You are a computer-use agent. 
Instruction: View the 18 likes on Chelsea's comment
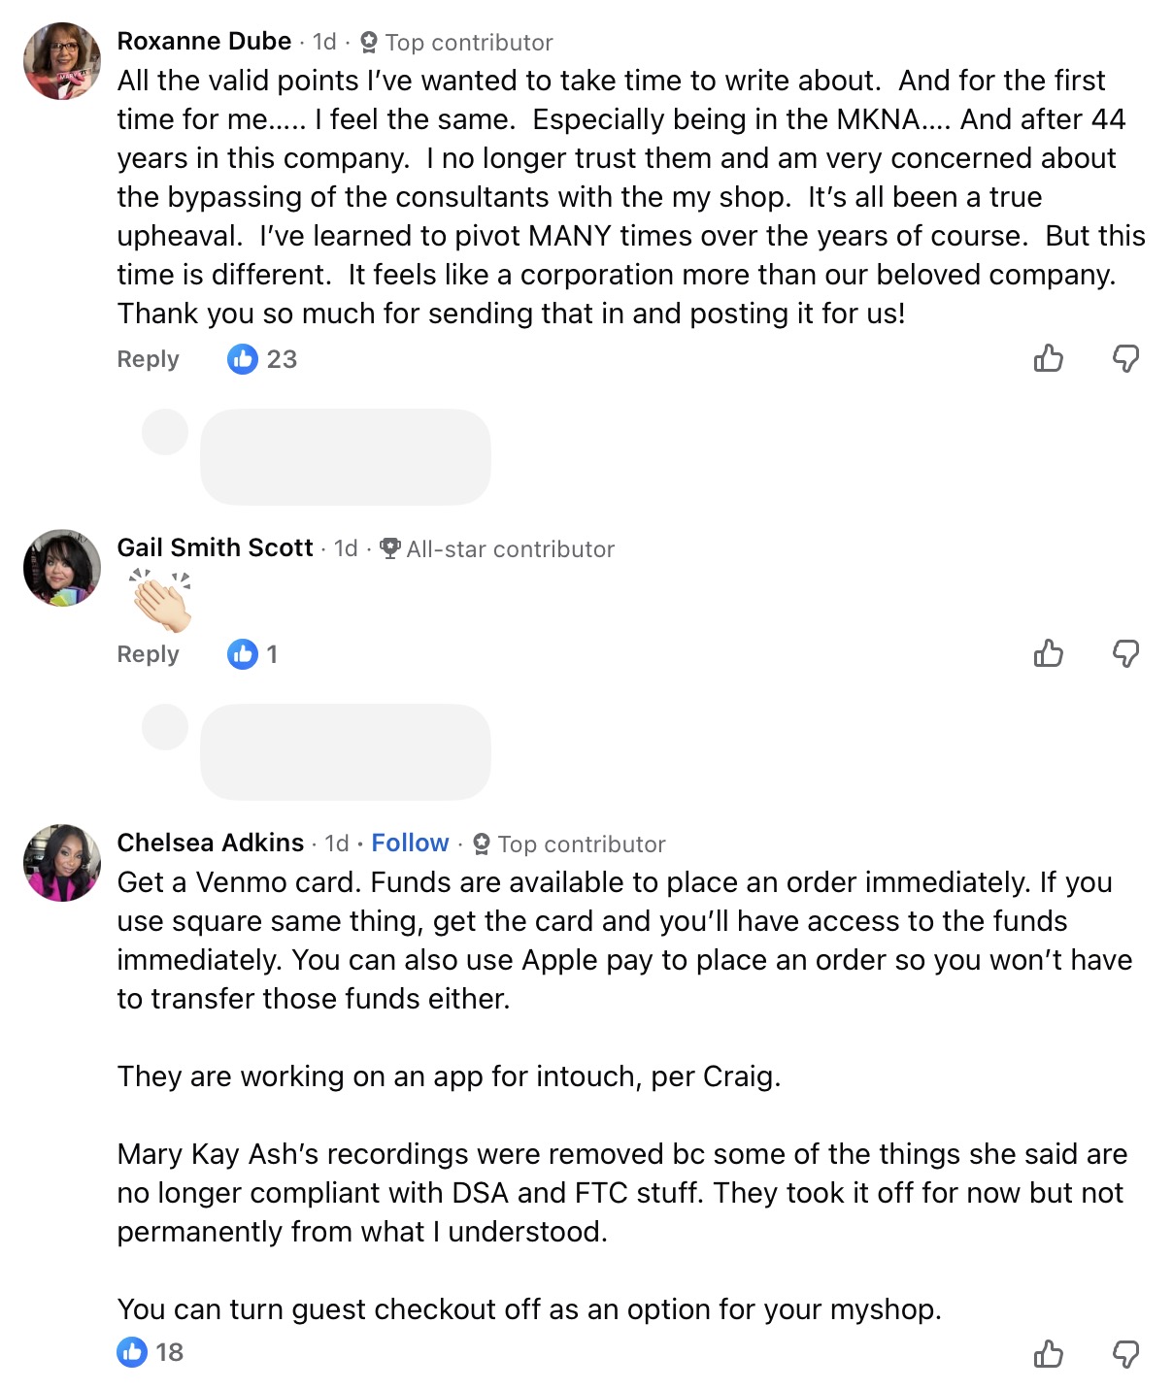(x=151, y=1352)
